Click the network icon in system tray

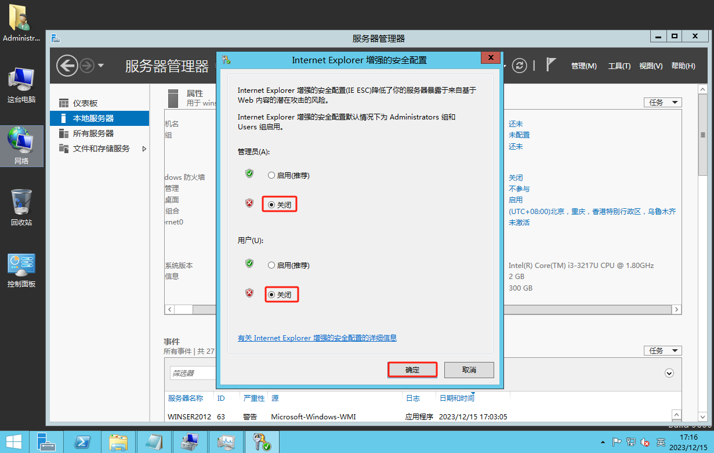[631, 442]
